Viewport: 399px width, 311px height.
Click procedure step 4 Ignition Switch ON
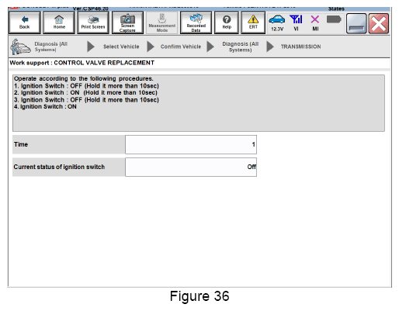click(45, 107)
